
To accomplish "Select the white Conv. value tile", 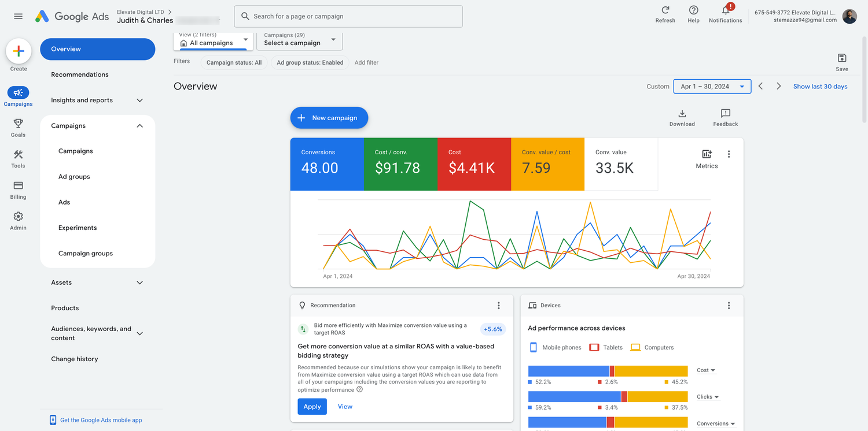I will pyautogui.click(x=621, y=164).
